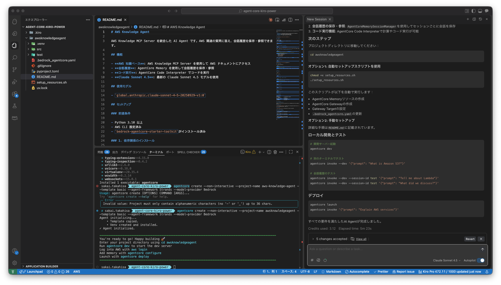
Task: Click the trash icon to kill terminal
Action: 275,152
